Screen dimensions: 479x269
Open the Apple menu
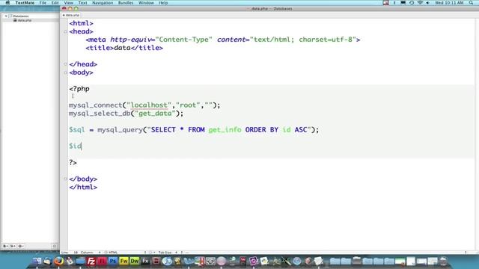(x=7, y=3)
